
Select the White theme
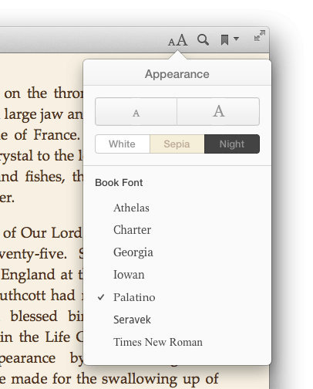pyautogui.click(x=123, y=144)
